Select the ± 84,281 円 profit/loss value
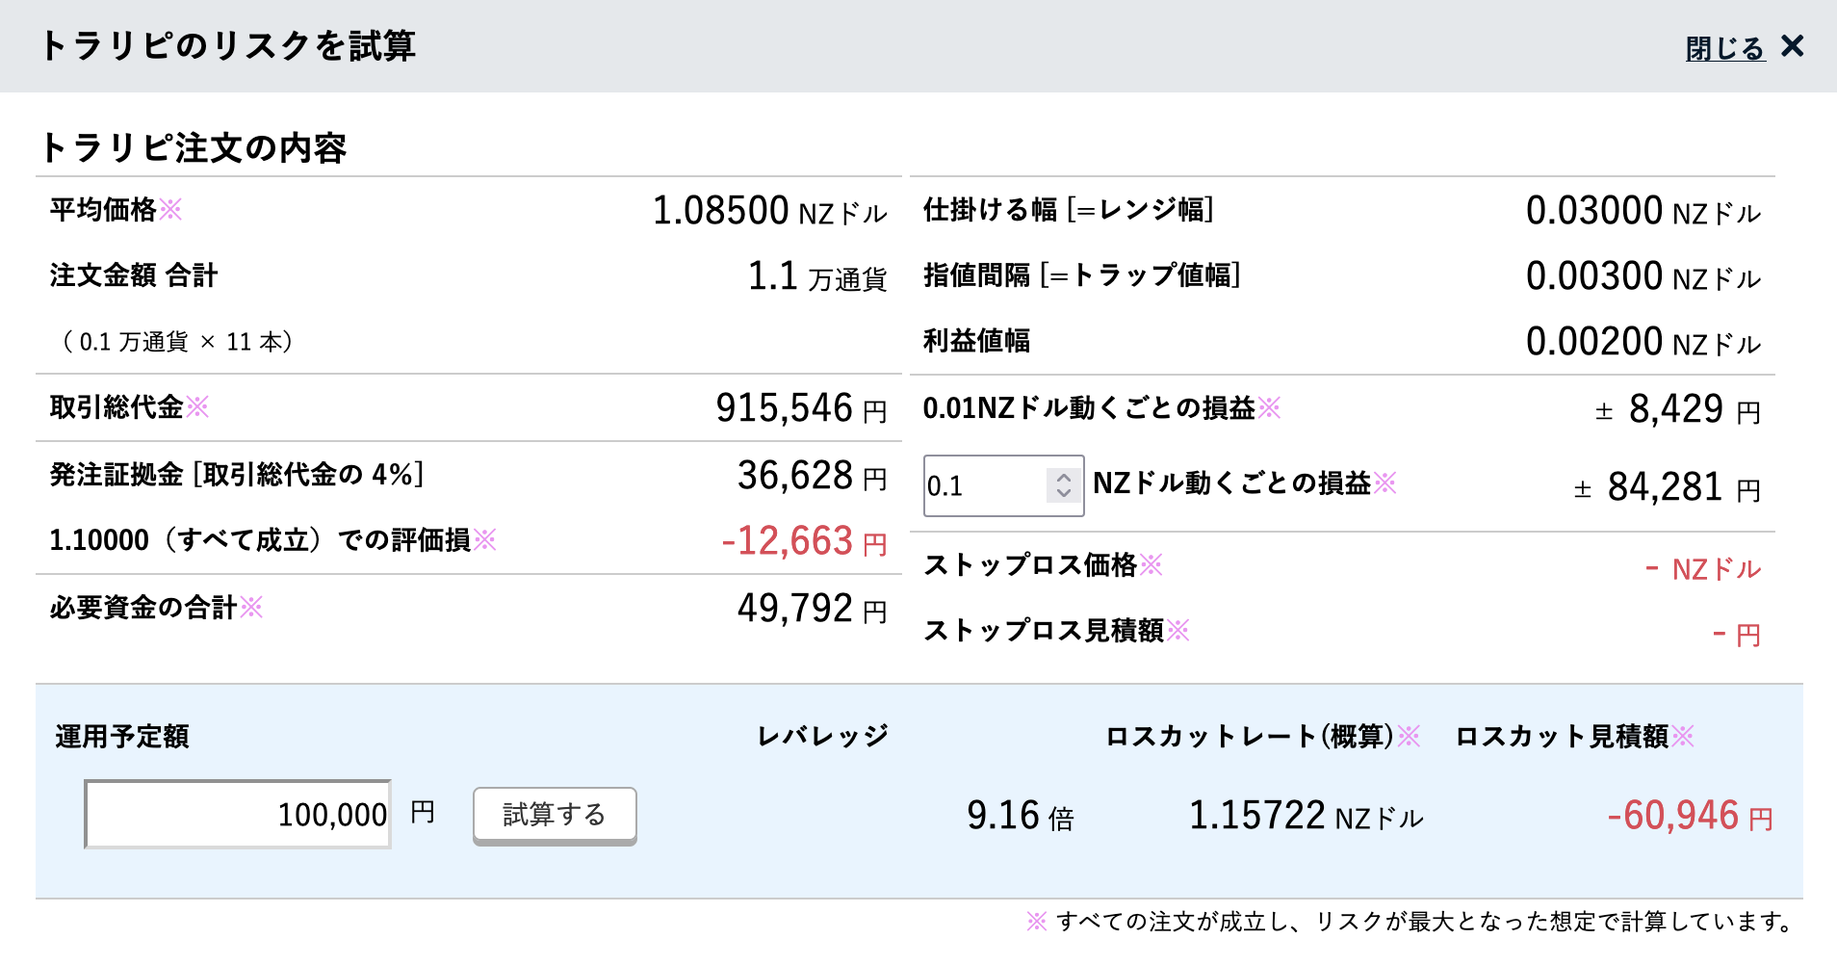The image size is (1837, 965). click(x=1668, y=487)
